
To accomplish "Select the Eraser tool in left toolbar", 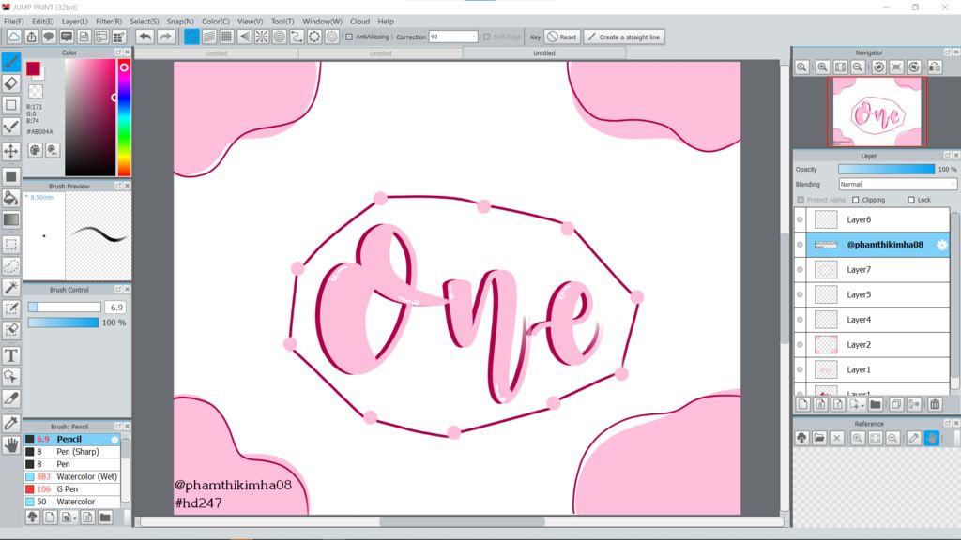I will click(x=11, y=83).
